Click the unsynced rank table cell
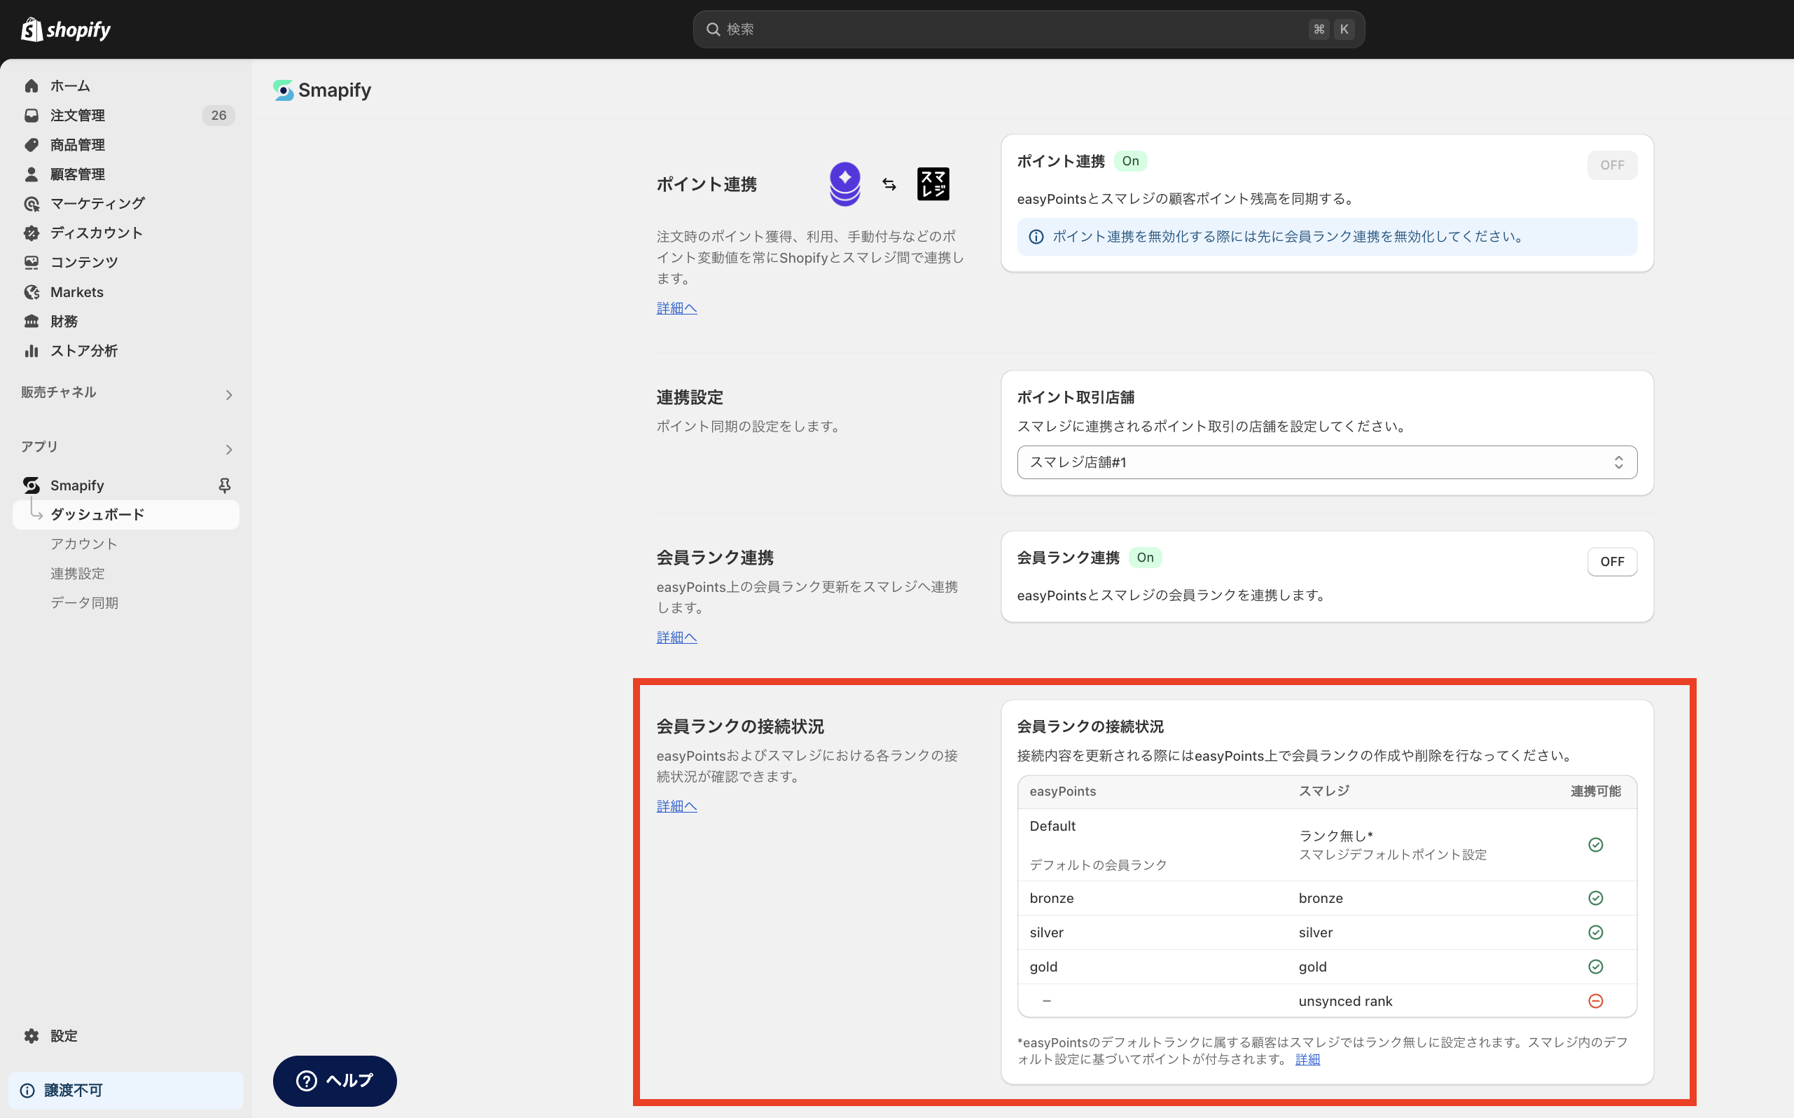 [x=1345, y=1001]
